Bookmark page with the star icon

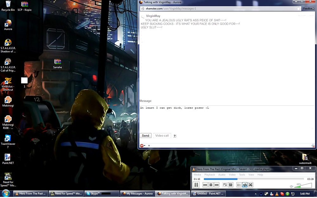pyautogui.click(x=298, y=9)
